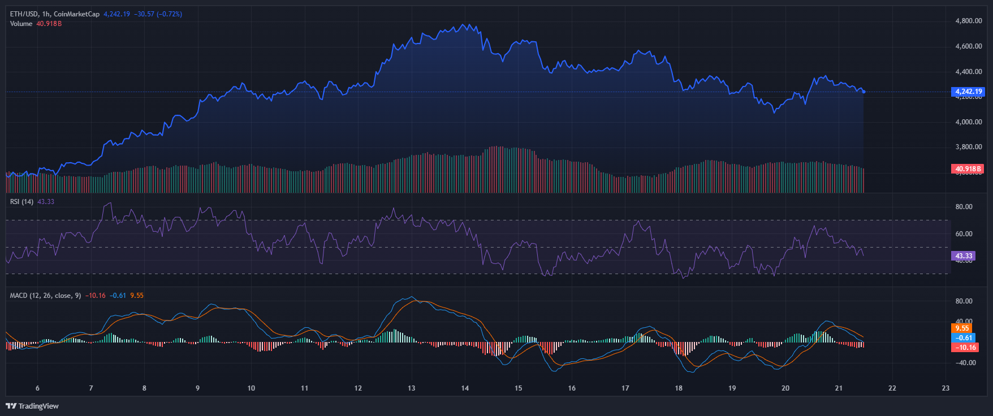Screen dimensions: 993x416
Task: Click the orange 9.55 MACD axis tag
Action: (961, 328)
